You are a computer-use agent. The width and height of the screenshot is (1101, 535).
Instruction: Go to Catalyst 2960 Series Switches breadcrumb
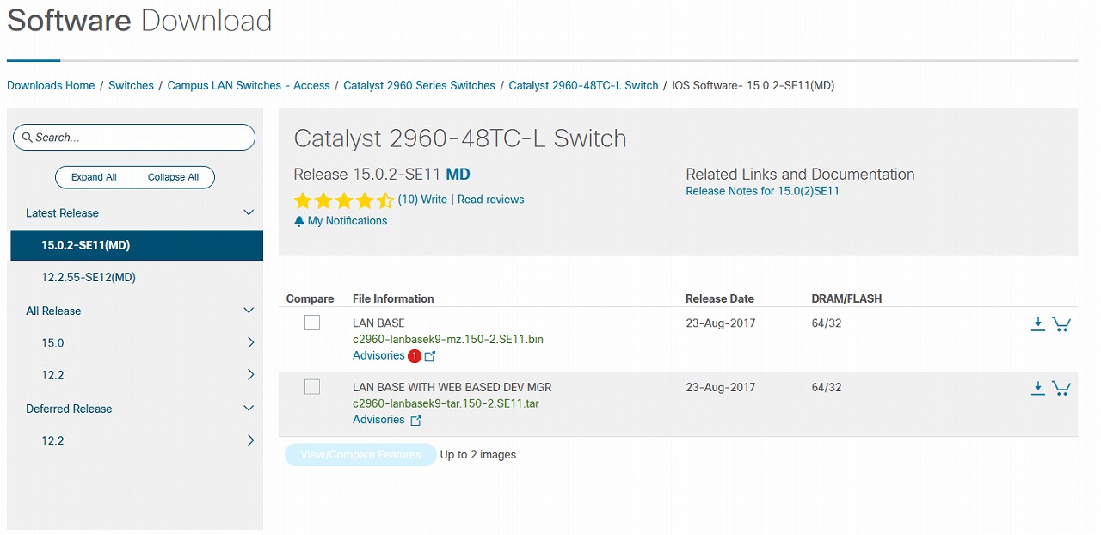click(x=419, y=86)
